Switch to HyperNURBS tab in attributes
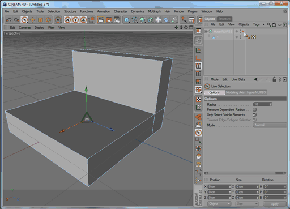Screen dimensions: 290x209 click(256, 92)
